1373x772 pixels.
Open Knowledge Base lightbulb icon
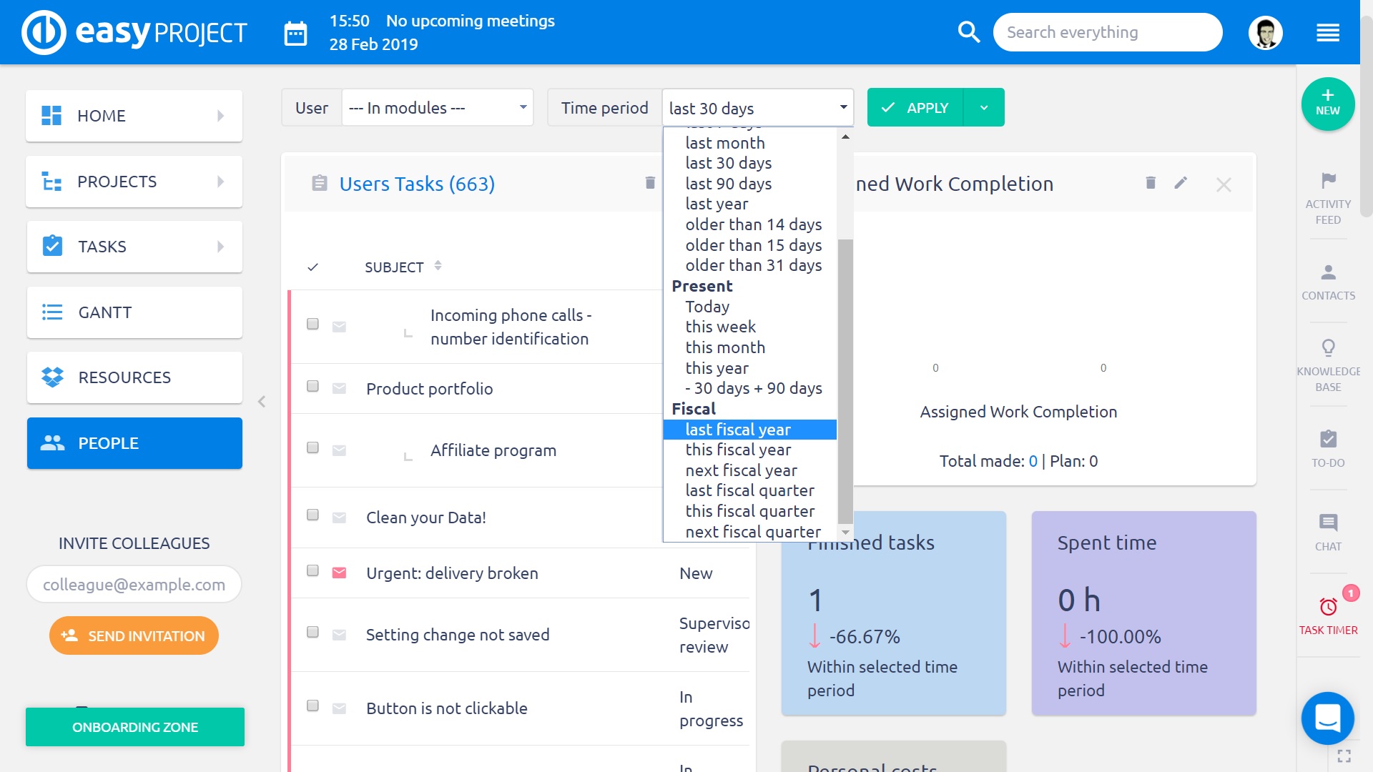(x=1328, y=348)
